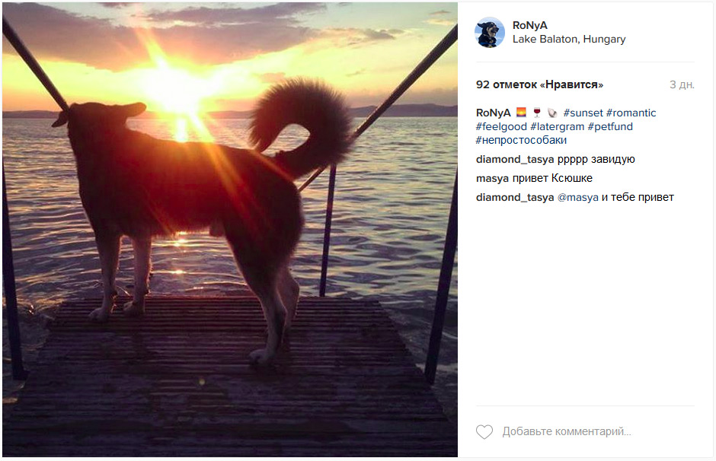The width and height of the screenshot is (716, 461).
Task: Open the #romantic hashtag
Action: pyautogui.click(x=631, y=113)
